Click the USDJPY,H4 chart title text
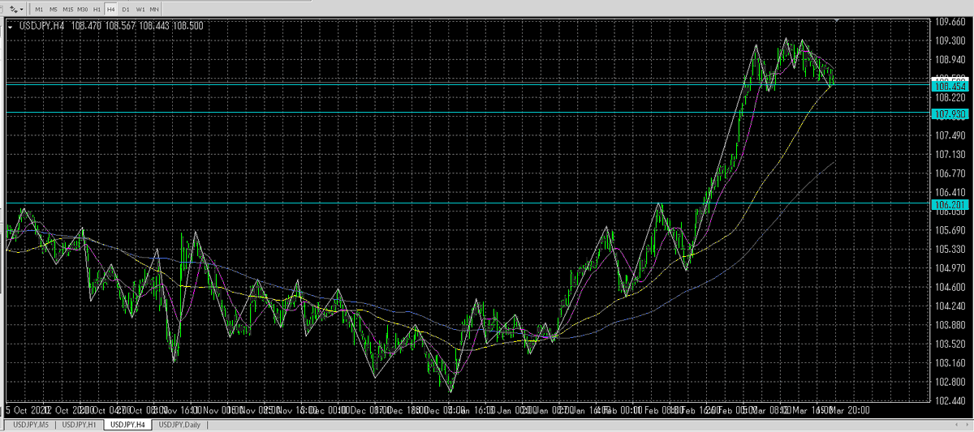The height and width of the screenshot is (432, 974). [41, 26]
